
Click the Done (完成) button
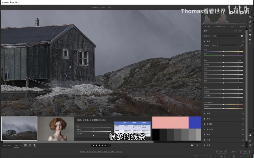(245, 152)
